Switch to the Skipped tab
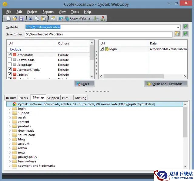The height and width of the screenshot is (181, 194). (x=53, y=98)
